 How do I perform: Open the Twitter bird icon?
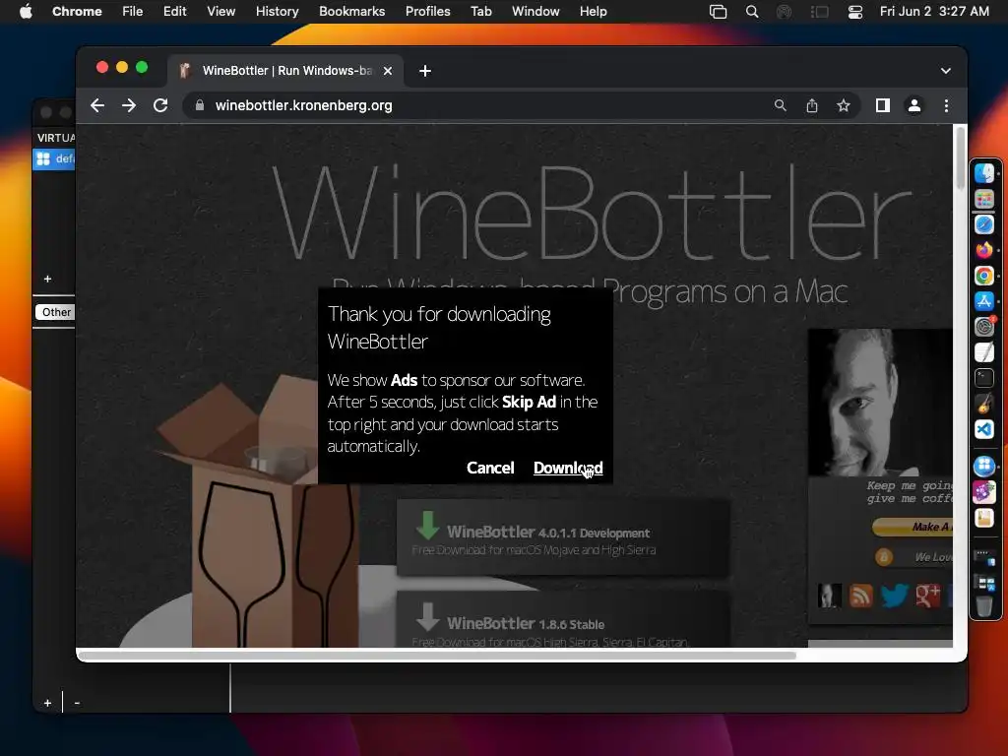(894, 596)
